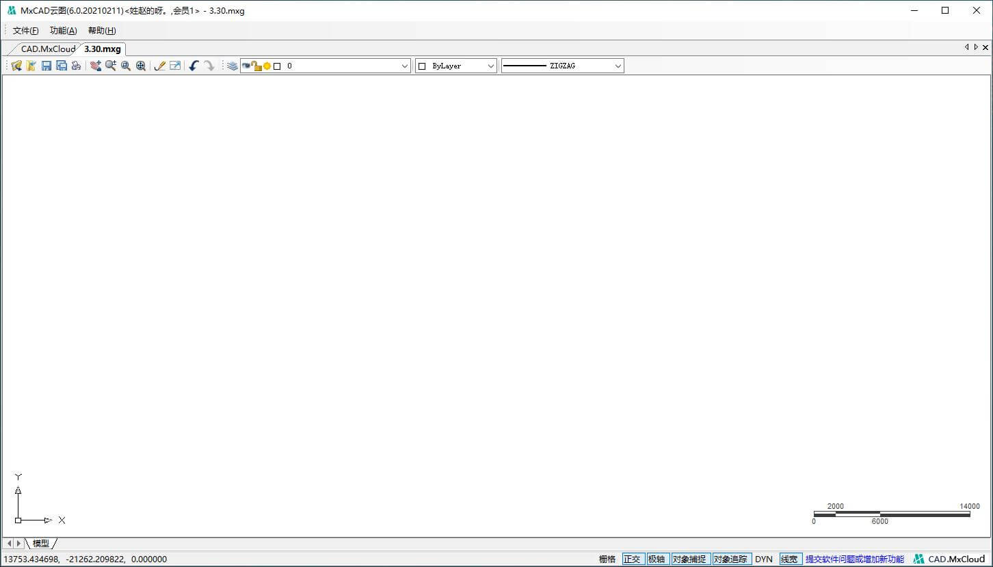
Task: Select the 3.30.mxg document tab
Action: click(x=103, y=49)
